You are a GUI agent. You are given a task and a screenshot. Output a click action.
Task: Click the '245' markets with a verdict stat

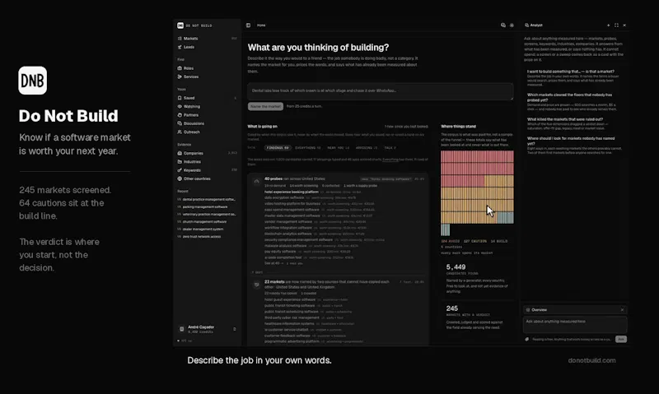point(451,308)
